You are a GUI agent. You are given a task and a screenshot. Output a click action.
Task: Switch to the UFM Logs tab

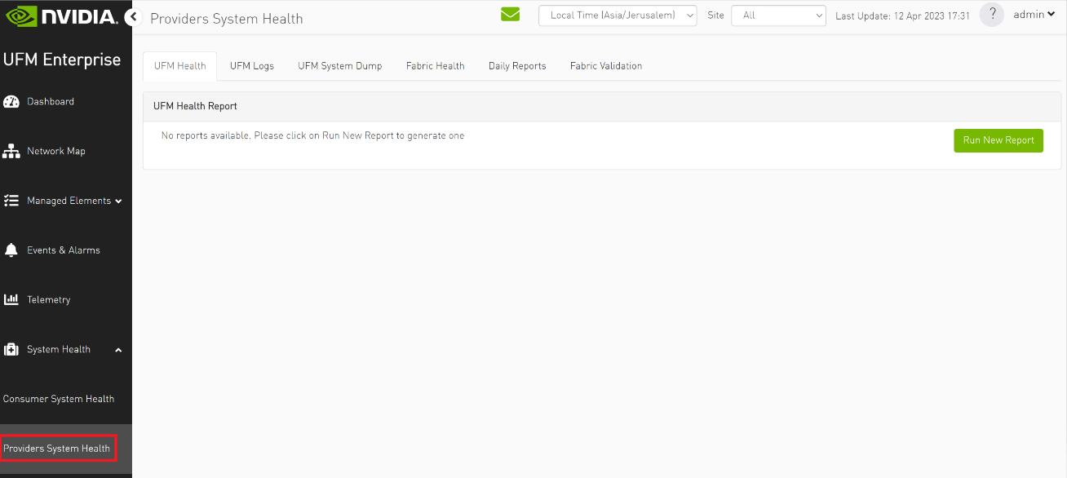251,66
